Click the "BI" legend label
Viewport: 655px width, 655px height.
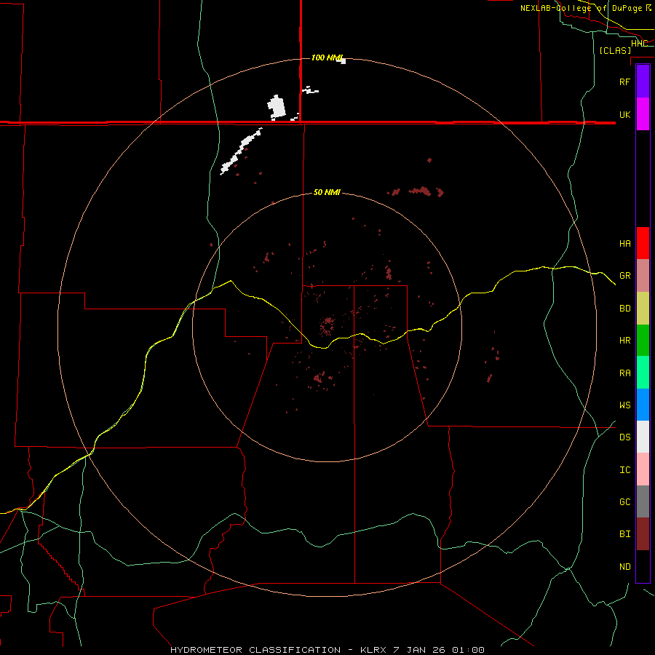pyautogui.click(x=624, y=534)
